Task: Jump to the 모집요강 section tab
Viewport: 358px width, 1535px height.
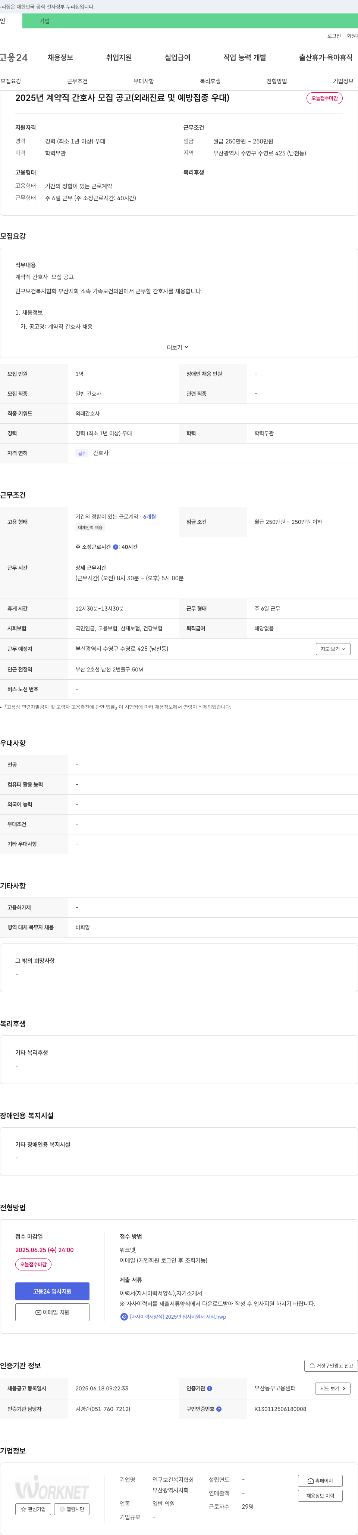Action: coord(11,81)
